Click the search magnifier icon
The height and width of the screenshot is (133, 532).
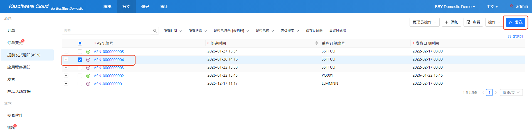(155, 31)
